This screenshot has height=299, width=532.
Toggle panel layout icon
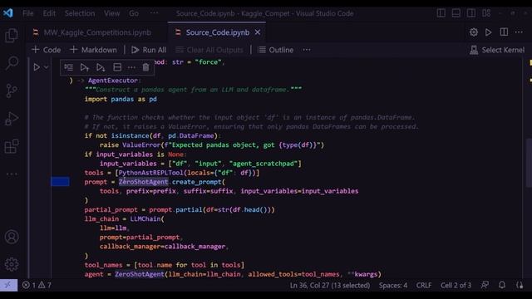click(x=456, y=13)
